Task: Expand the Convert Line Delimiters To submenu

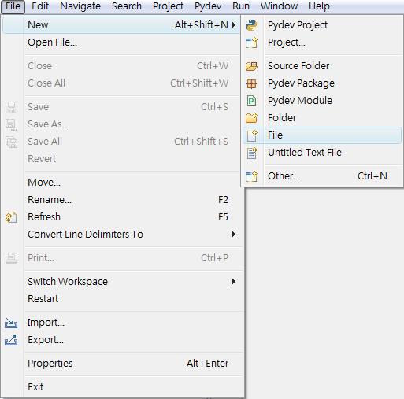Action: coord(233,234)
